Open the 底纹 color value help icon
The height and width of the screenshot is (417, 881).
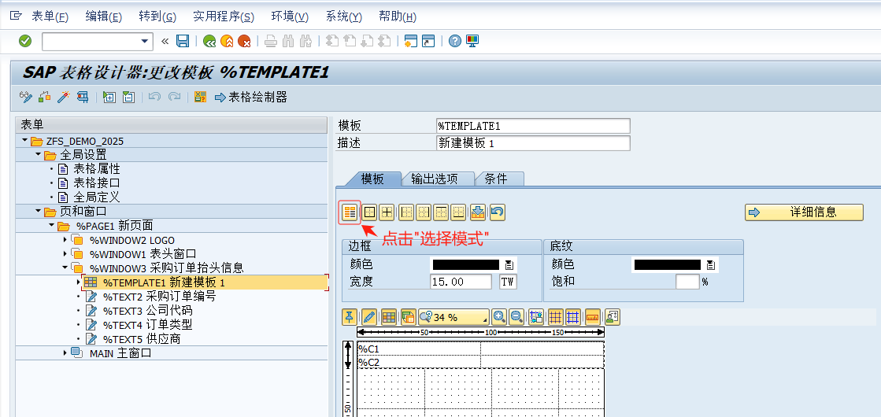tap(711, 265)
